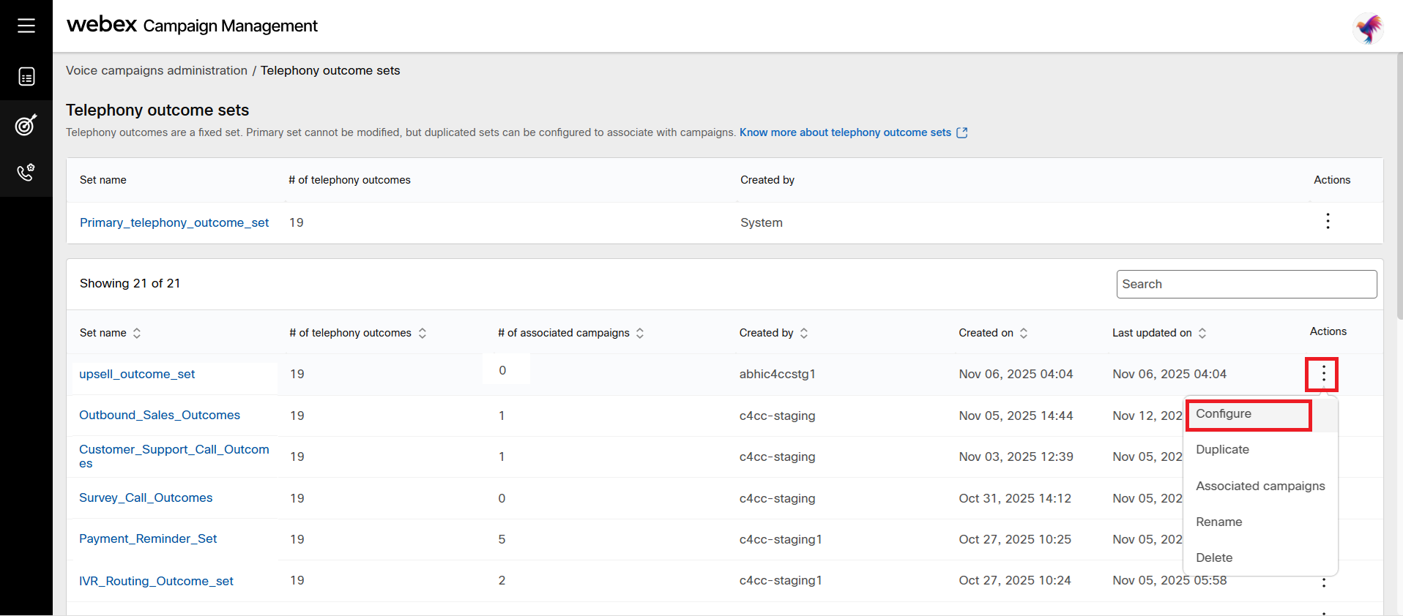Open the hamburger navigation menu
Viewport: 1403px width, 616px height.
pos(26,26)
